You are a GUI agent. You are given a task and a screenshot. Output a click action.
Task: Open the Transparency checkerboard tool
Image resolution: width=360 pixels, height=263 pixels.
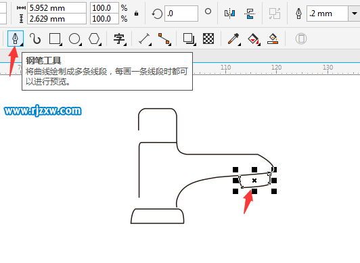click(208, 39)
